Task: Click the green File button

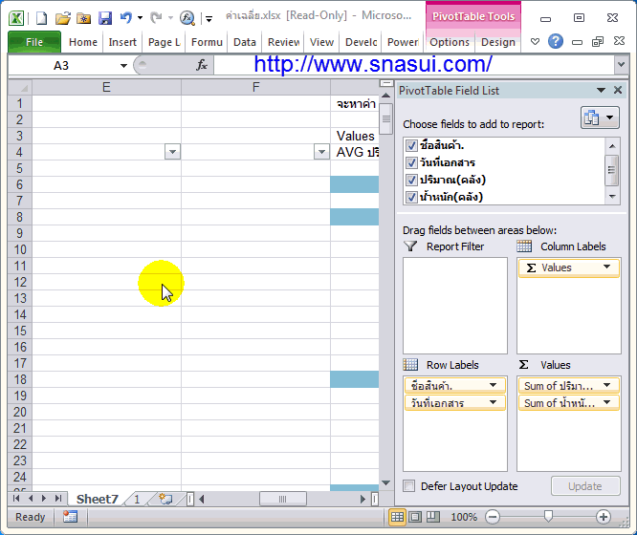Action: (34, 42)
